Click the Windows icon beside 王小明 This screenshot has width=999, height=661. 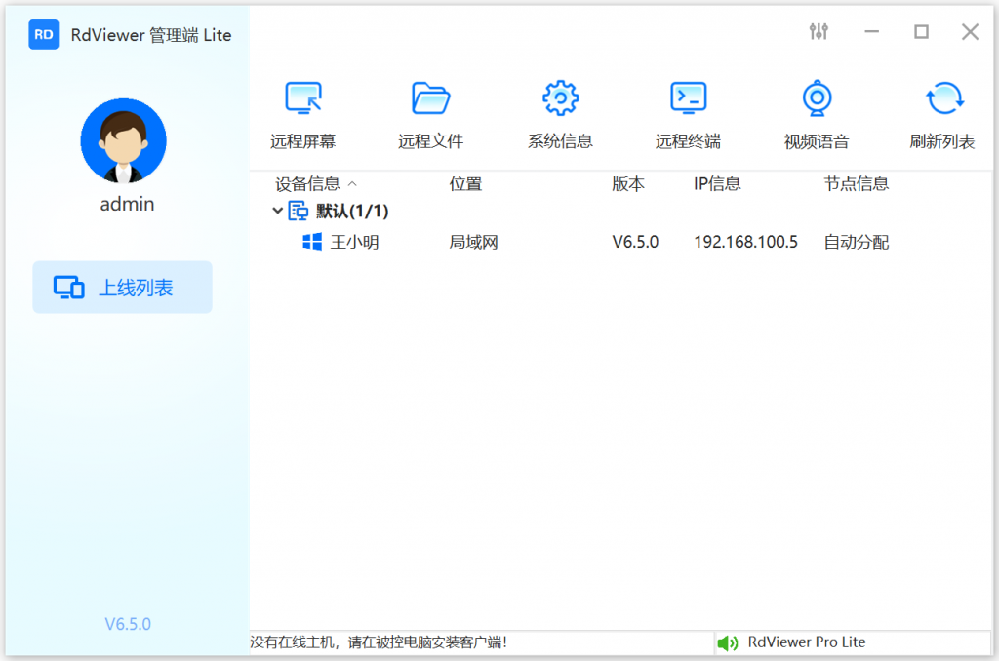pyautogui.click(x=311, y=242)
